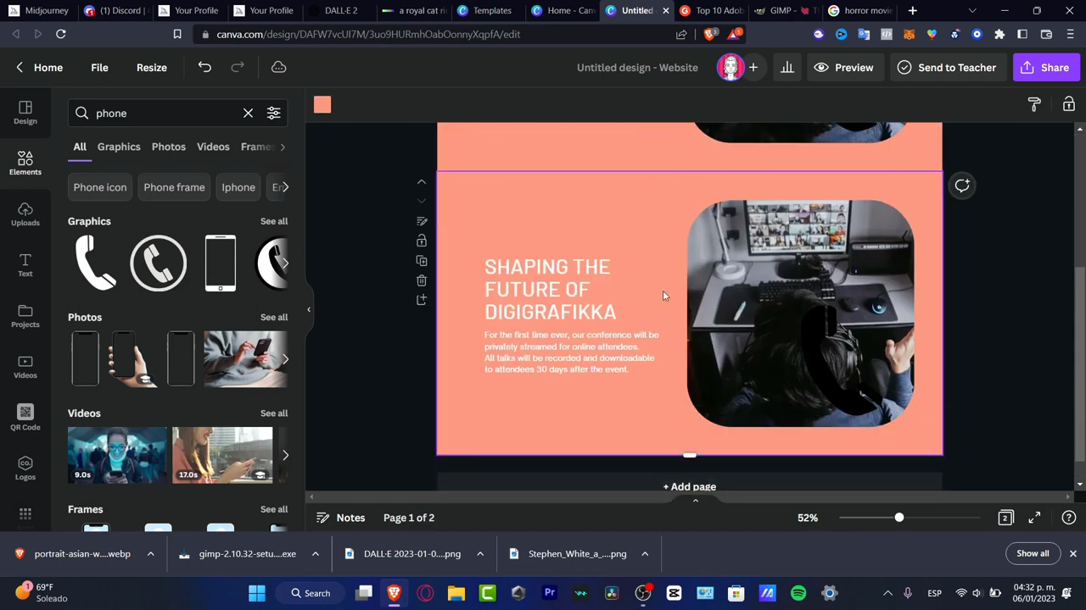Click the Share button
Screen dimensions: 1086x610
point(1045,68)
